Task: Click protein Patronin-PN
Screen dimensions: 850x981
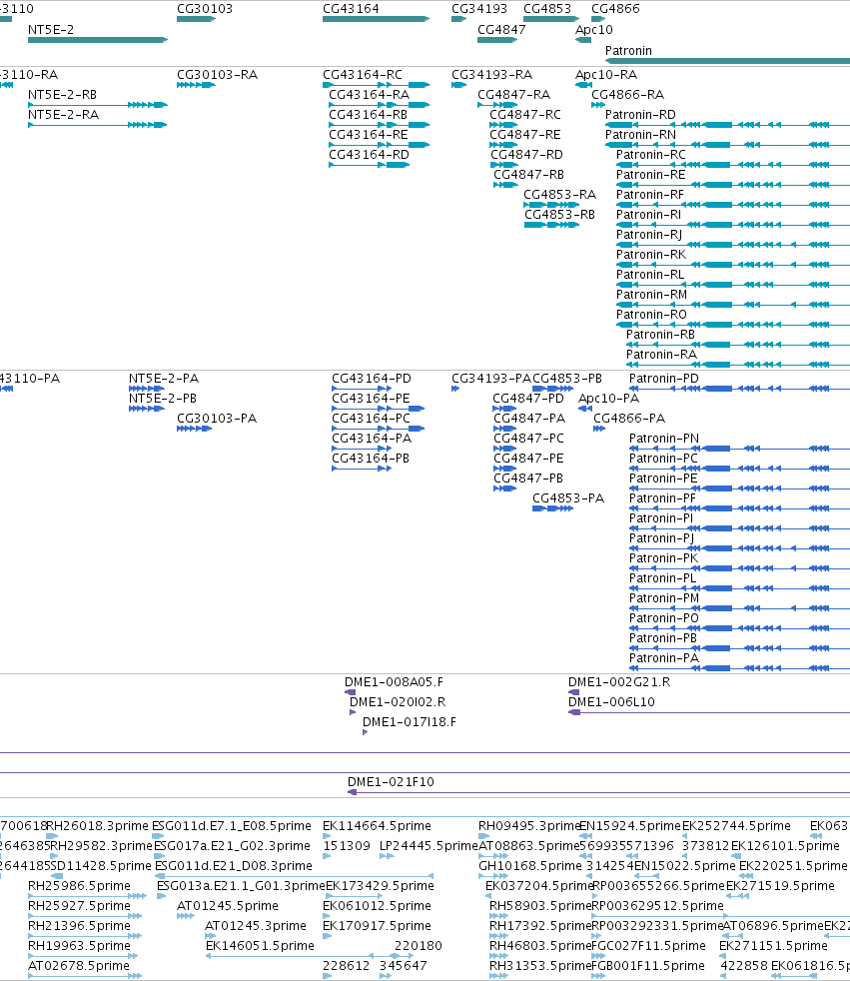Action: (x=664, y=439)
